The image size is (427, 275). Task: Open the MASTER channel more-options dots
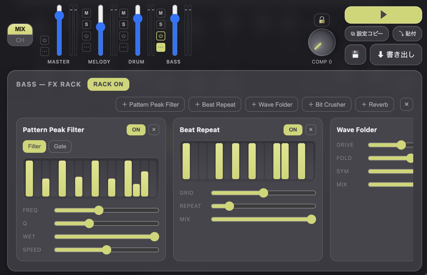[45, 52]
